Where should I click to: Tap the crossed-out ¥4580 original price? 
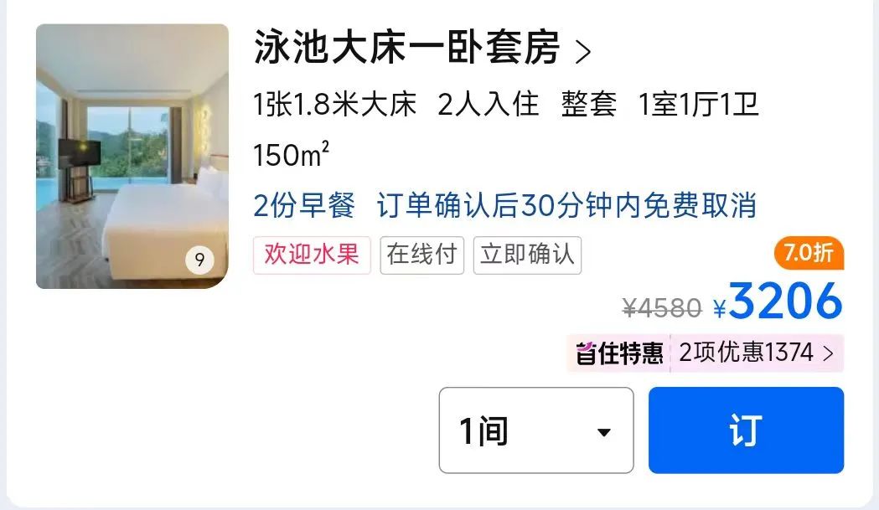(x=662, y=307)
